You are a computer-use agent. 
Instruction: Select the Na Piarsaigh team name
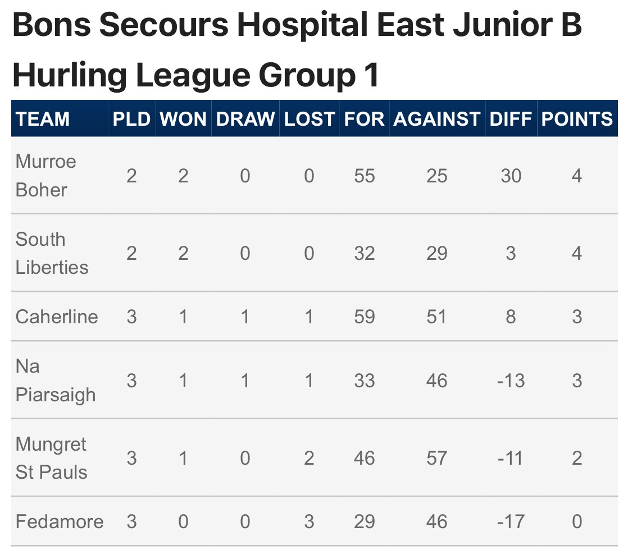click(x=55, y=380)
